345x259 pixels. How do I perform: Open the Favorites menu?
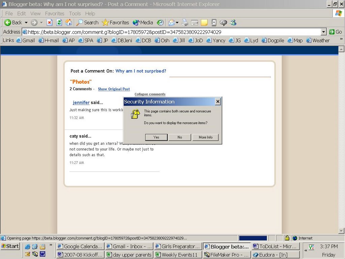click(55, 13)
